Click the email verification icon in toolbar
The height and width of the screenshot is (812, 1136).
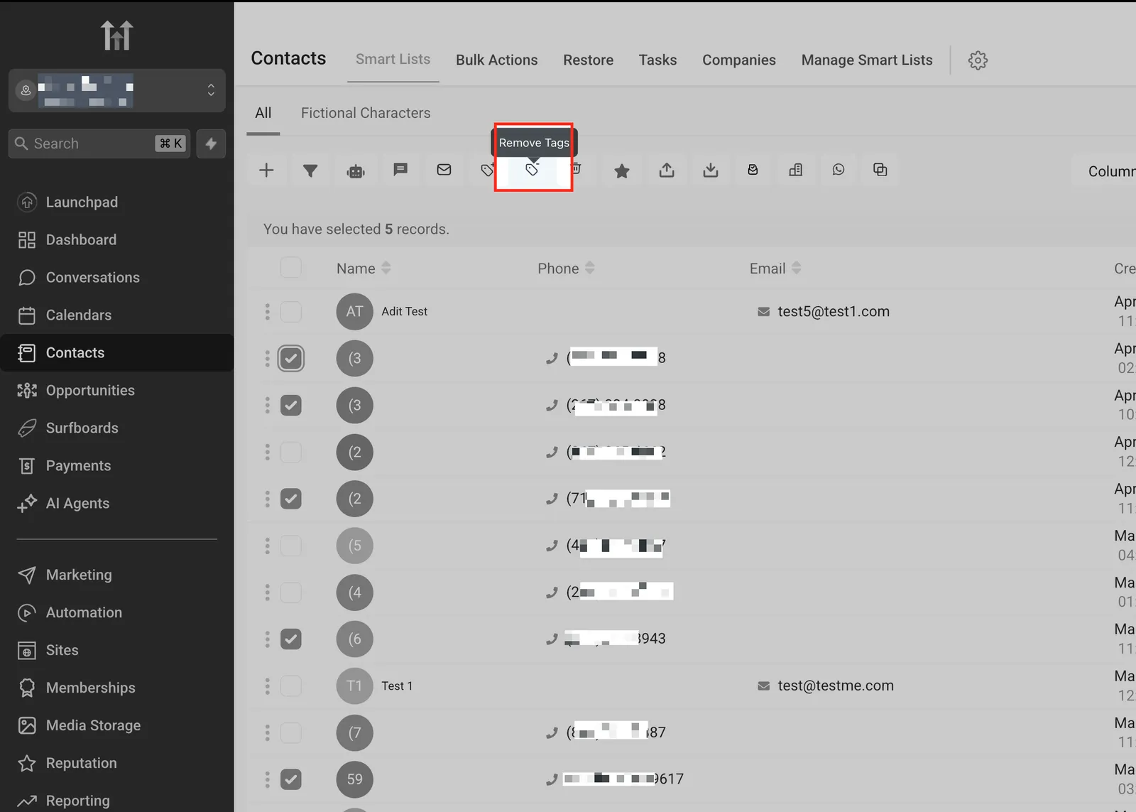(753, 170)
